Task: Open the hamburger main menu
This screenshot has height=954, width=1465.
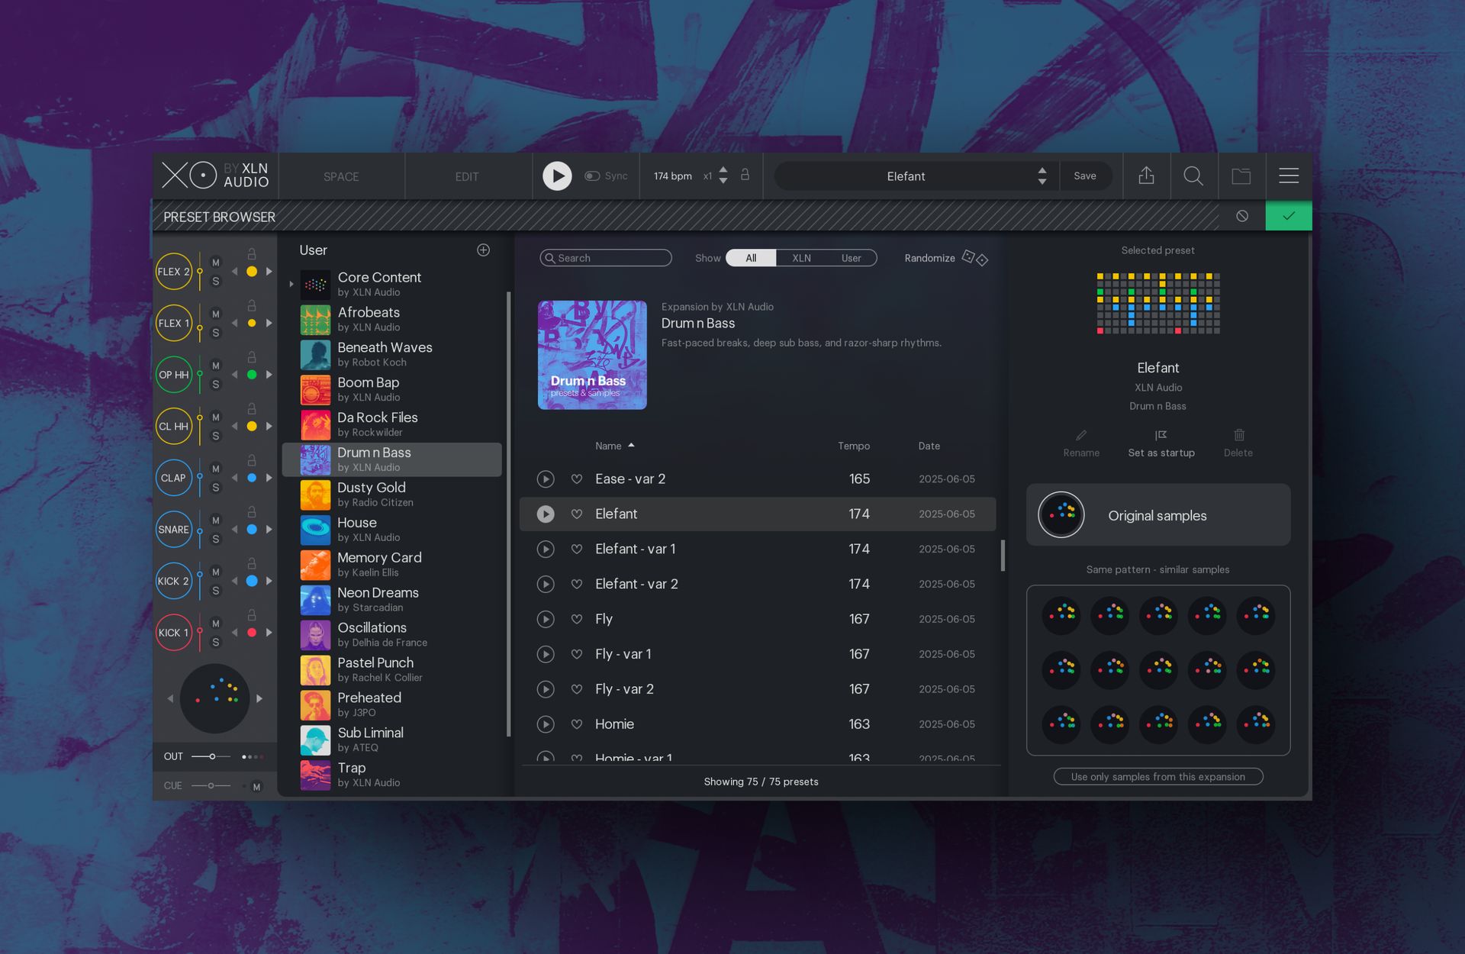Action: pos(1289,176)
